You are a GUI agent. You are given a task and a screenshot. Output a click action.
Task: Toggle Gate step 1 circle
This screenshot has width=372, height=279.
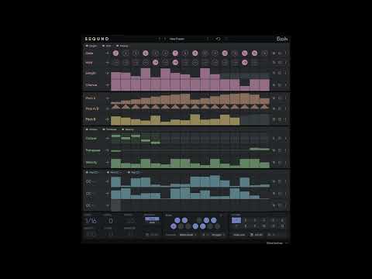tap(115, 53)
